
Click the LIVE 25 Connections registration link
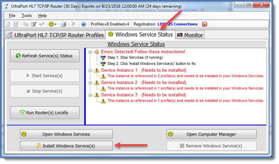tap(178, 24)
